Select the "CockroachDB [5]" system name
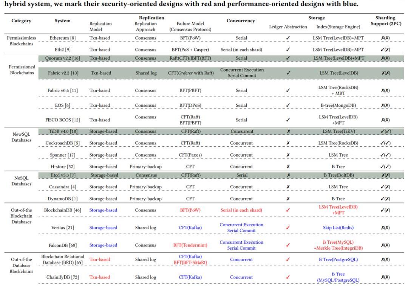Image resolution: width=408 pixels, height=286 pixels. click(62, 143)
